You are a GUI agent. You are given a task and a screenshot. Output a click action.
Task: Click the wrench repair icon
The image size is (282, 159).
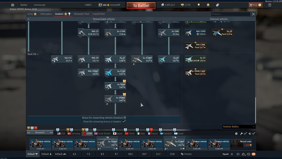241,134
